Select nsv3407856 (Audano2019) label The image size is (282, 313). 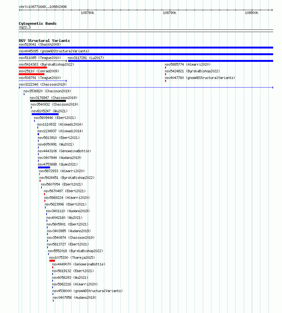(74, 298)
